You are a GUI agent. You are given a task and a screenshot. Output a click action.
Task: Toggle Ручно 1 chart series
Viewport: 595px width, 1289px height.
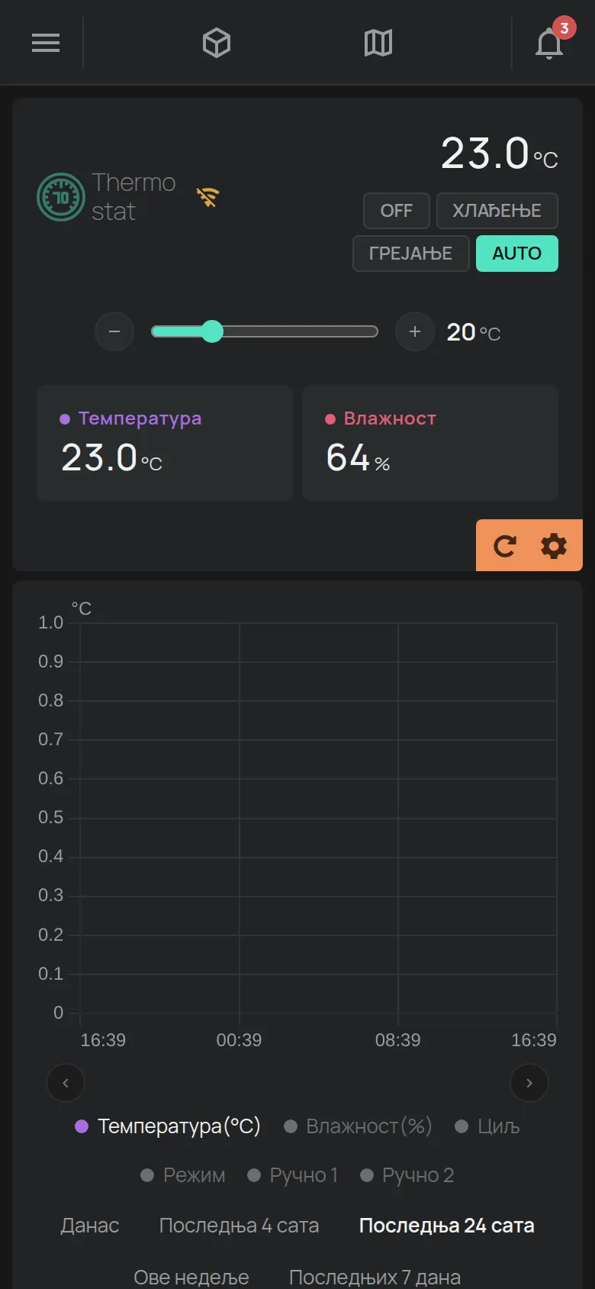tap(293, 1175)
